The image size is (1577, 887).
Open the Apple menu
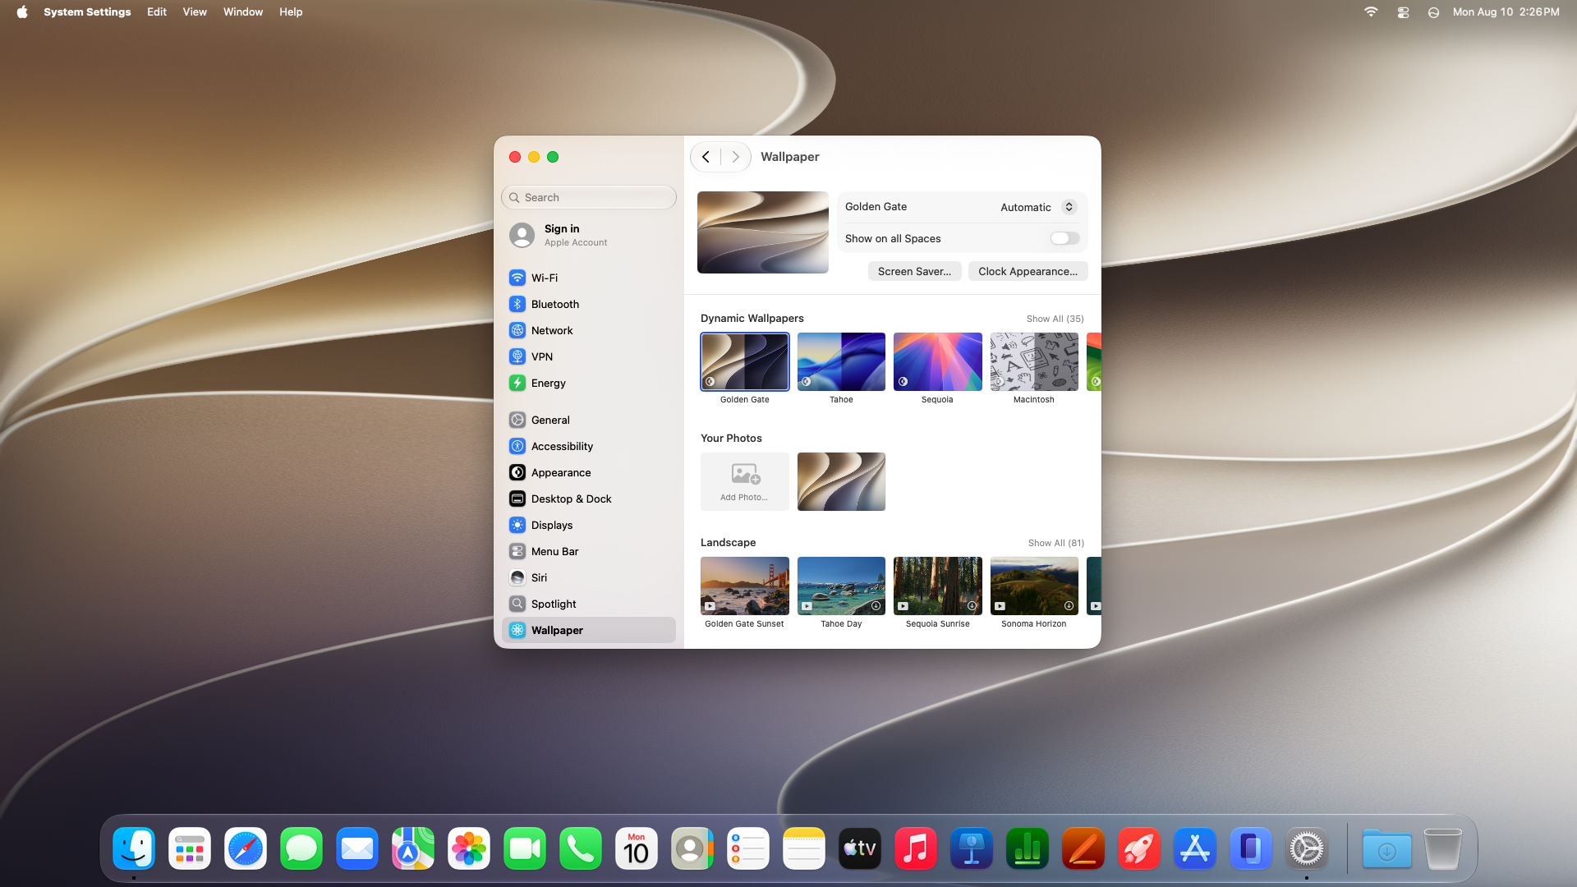(x=22, y=12)
